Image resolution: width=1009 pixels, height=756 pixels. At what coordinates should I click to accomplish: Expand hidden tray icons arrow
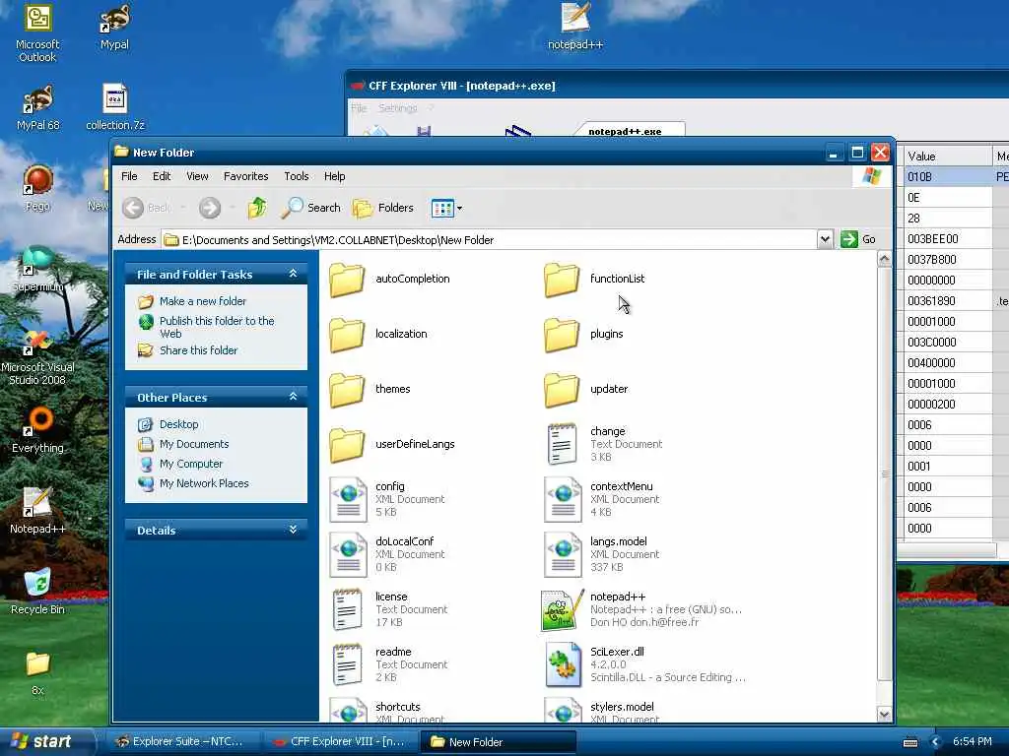point(935,742)
